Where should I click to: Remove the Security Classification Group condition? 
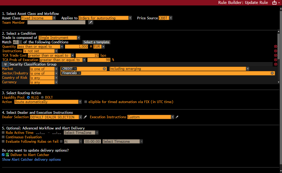pyautogui.click(x=275, y=64)
